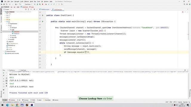Click run gutter arrow beside main method
The image size is (191, 107).
coord(43,21)
